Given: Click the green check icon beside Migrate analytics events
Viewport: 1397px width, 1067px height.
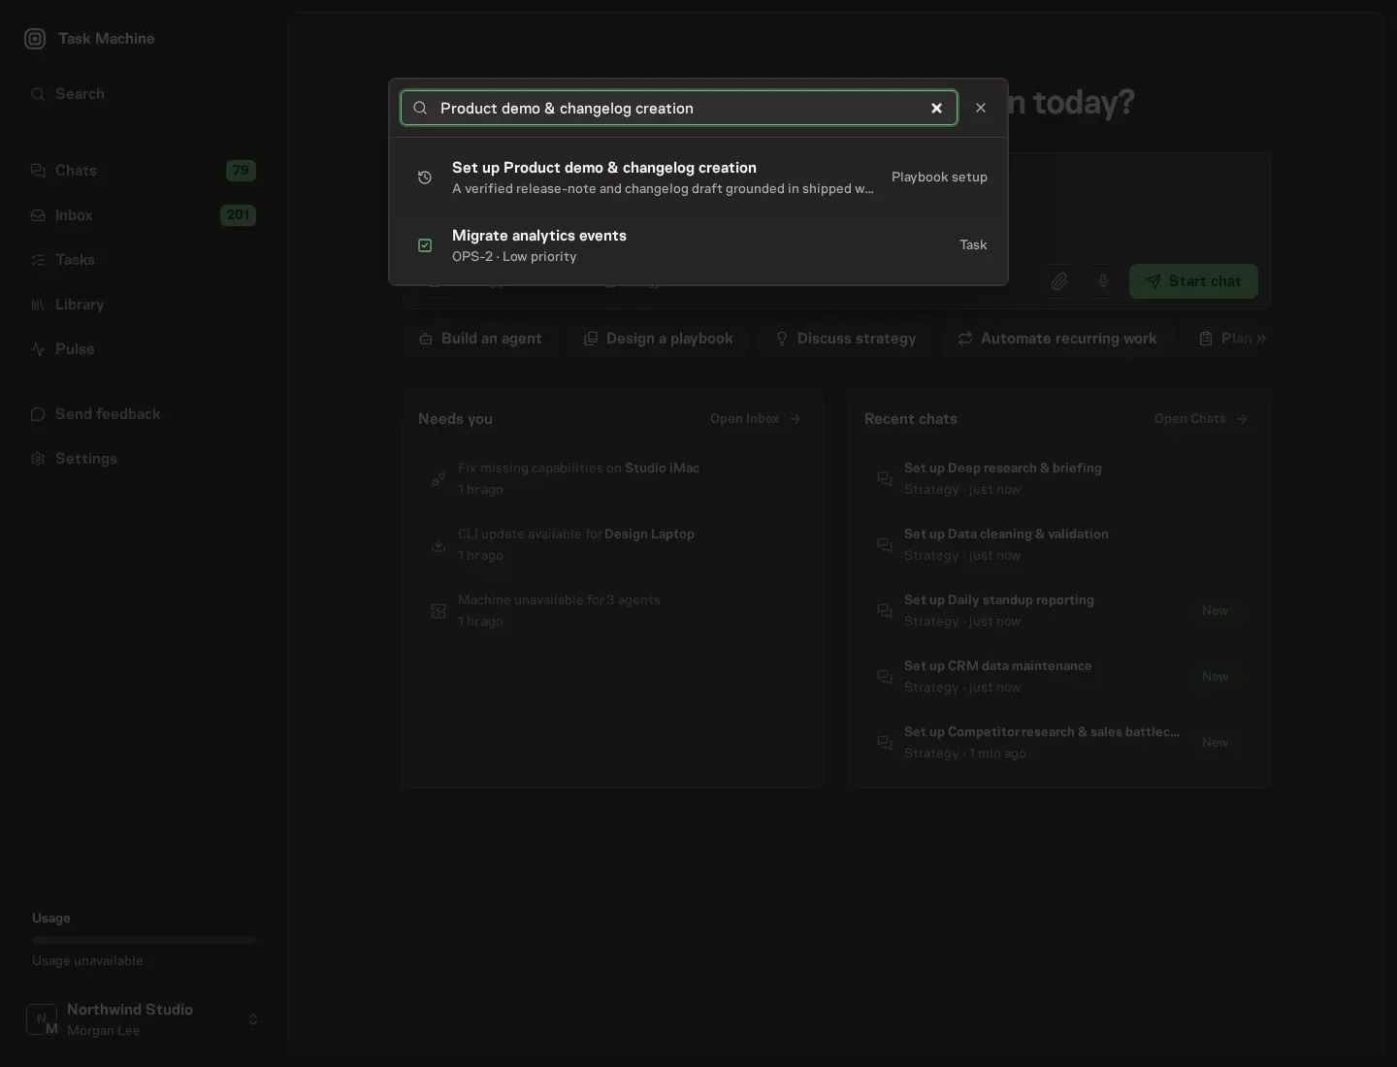Looking at the screenshot, I should point(425,245).
